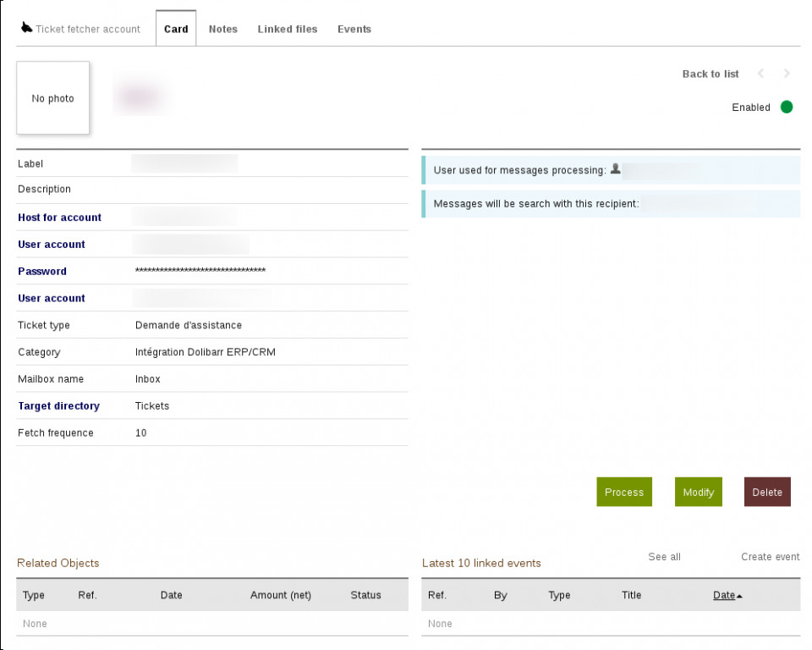812x650 pixels.
Task: Click the Date column in Related Objects
Action: coord(172,595)
